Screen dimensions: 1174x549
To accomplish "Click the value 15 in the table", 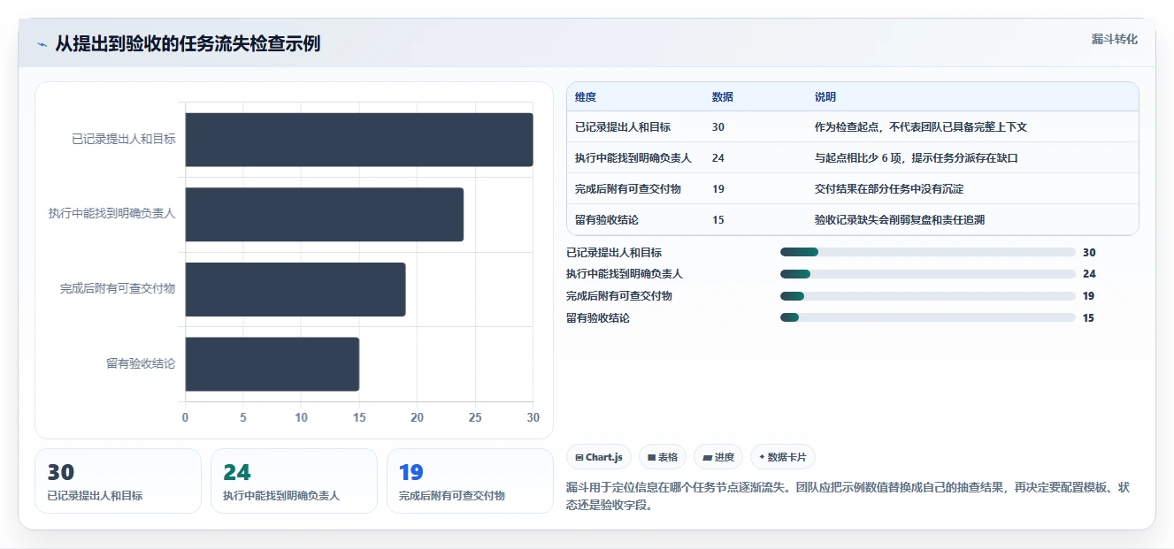I will [x=717, y=220].
